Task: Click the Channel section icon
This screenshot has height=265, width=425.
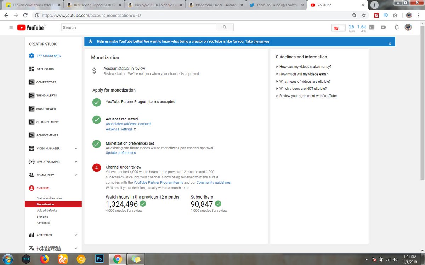Action: tap(32, 188)
